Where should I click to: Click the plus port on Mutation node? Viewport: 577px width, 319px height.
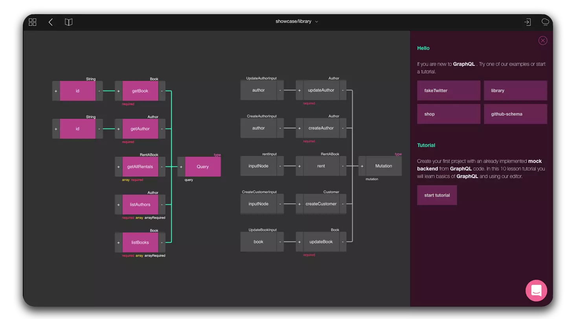(362, 166)
